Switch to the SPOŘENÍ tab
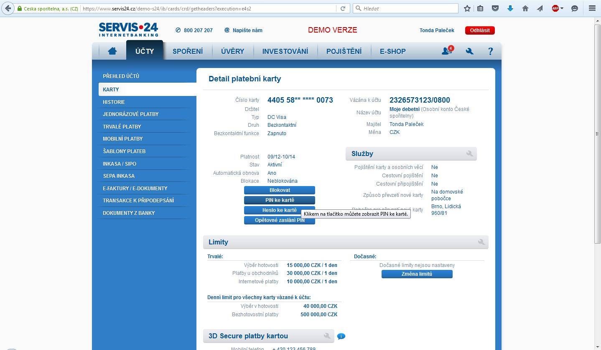 (188, 51)
